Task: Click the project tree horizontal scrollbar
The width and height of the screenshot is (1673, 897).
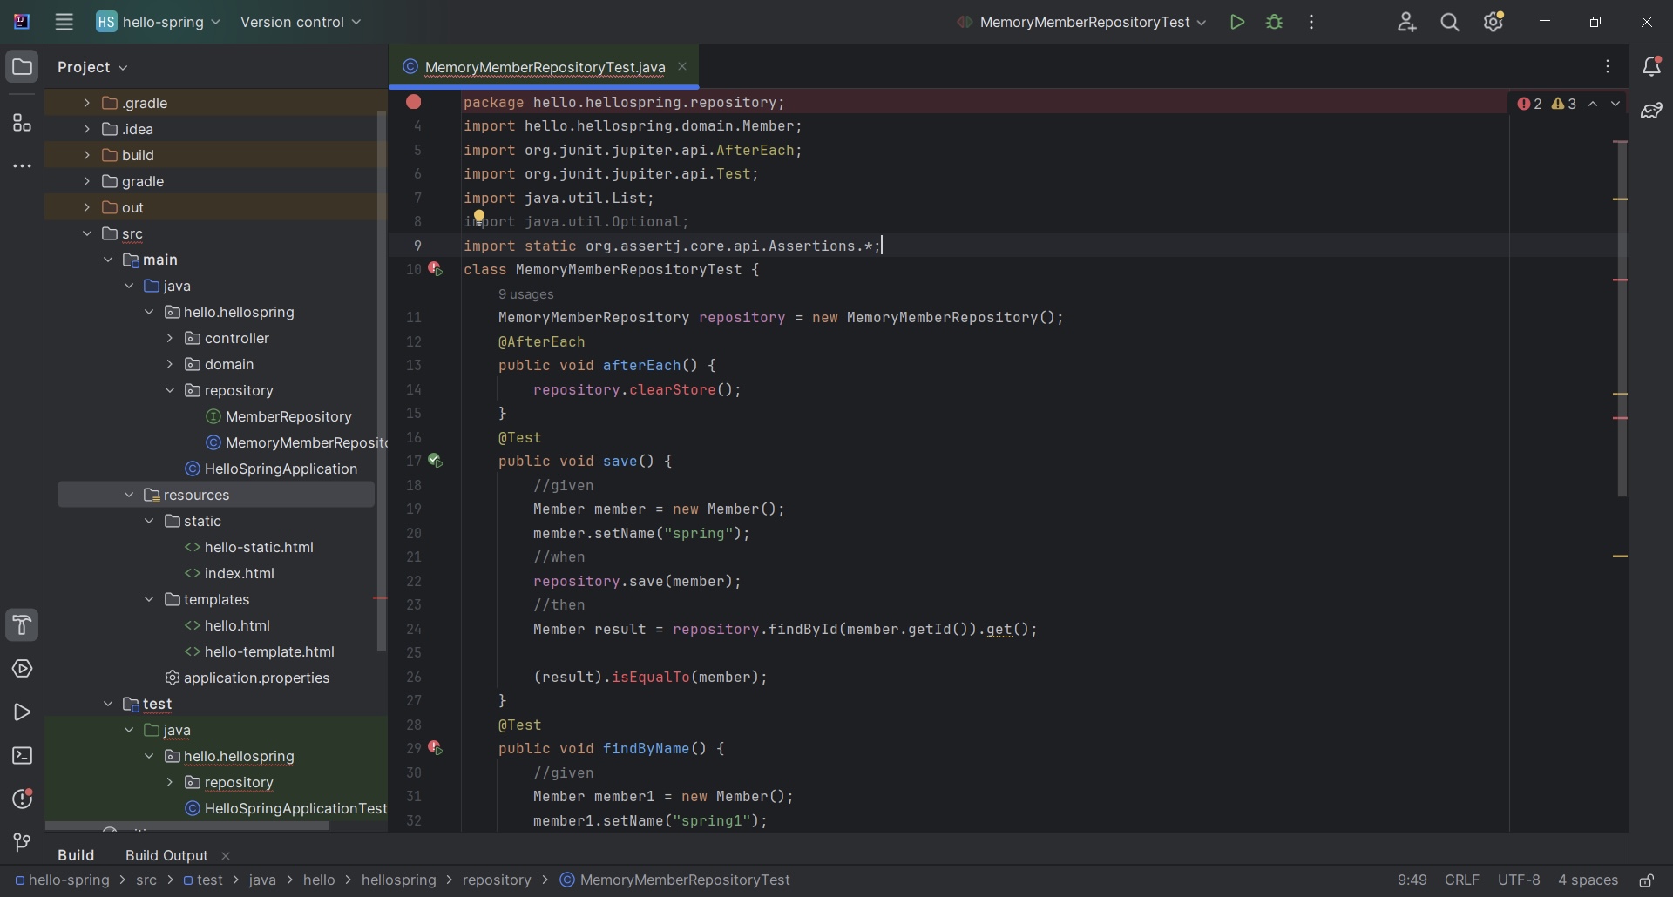Action: coord(187,826)
